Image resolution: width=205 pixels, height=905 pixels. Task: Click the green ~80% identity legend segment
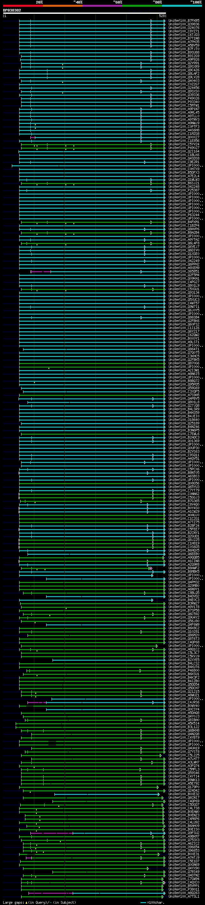point(142,6)
